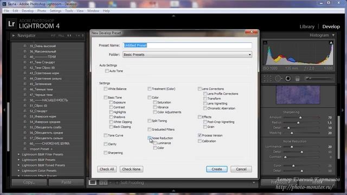347x195 pixels.
Task: Set Navigator zoom to 1:1
Action: click(69, 36)
